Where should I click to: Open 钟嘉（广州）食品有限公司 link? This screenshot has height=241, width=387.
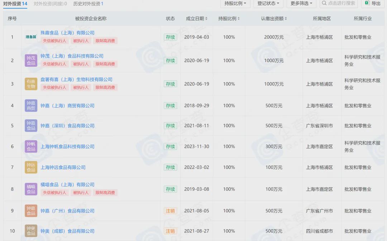click(67, 211)
